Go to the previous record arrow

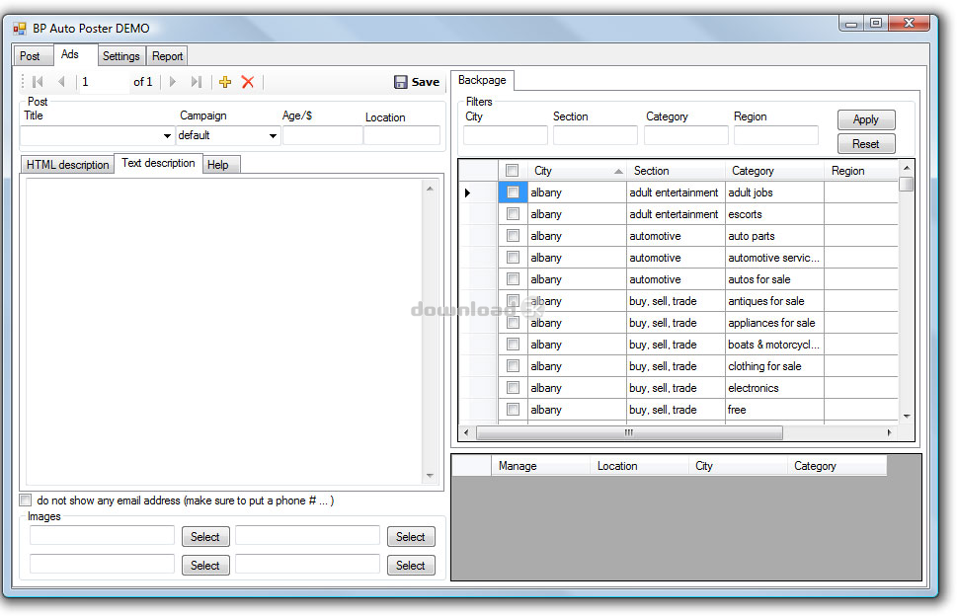tap(61, 82)
